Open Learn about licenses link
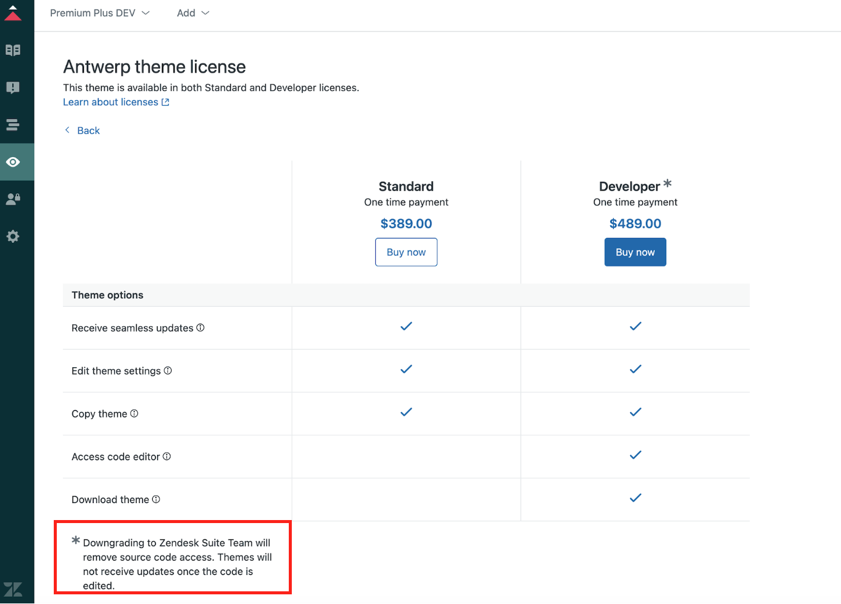Viewport: 841px width, 604px height. pos(116,102)
